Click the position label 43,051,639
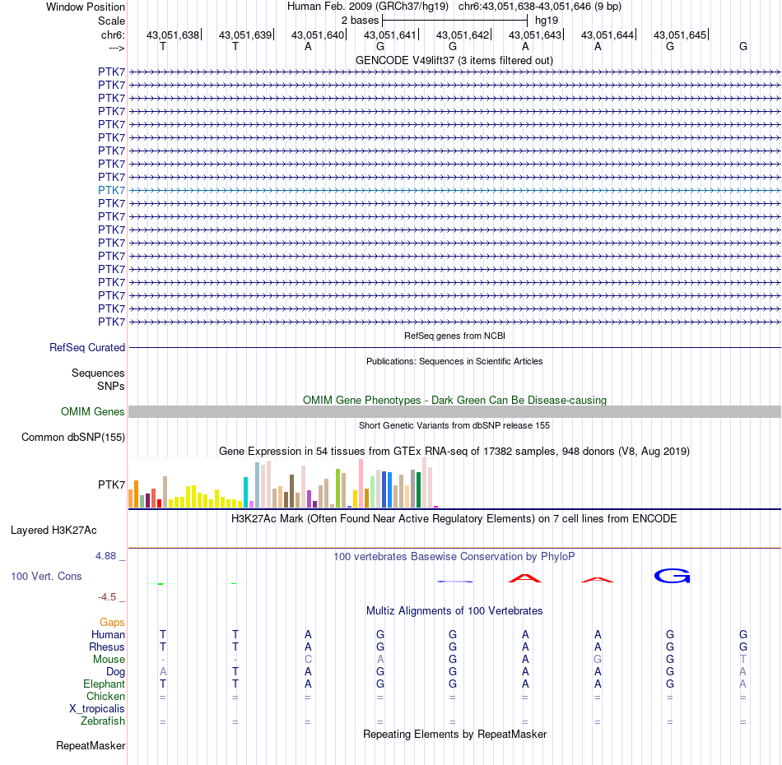 point(244,35)
